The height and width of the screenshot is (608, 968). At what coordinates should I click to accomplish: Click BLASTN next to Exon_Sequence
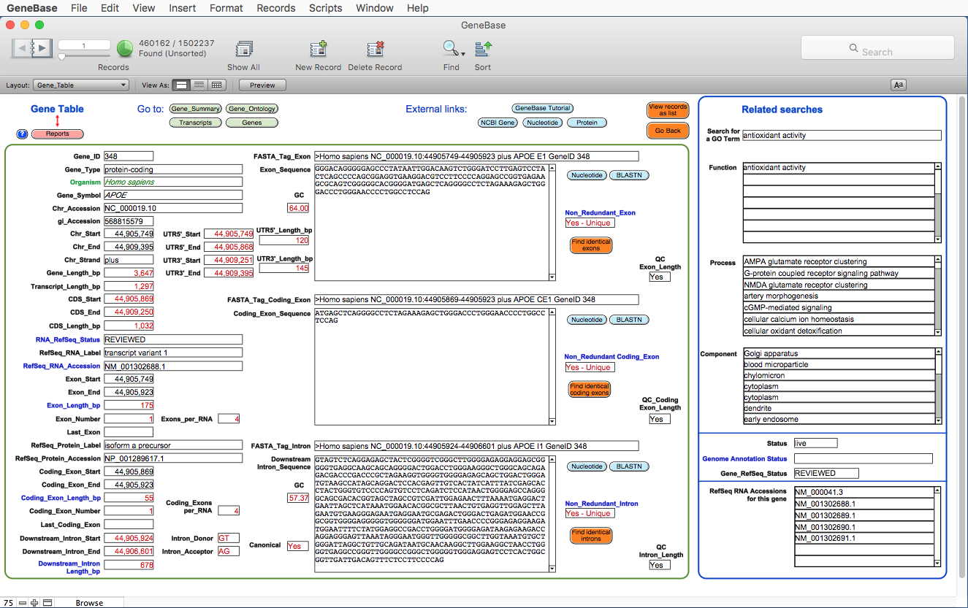629,175
